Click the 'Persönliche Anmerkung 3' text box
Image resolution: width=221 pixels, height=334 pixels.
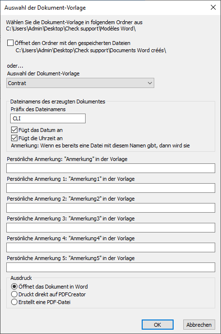[111, 228]
